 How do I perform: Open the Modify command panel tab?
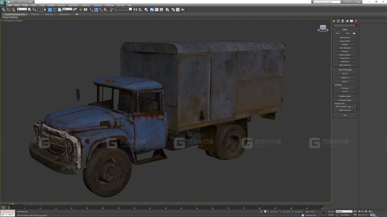[x=338, y=21]
